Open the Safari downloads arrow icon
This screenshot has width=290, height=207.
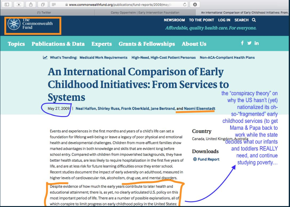pos(195,5)
